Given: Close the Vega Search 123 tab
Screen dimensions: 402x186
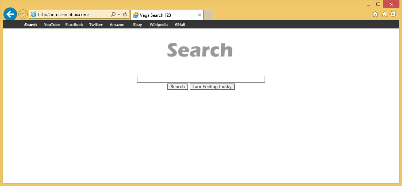Looking at the screenshot, I should click(x=200, y=15).
